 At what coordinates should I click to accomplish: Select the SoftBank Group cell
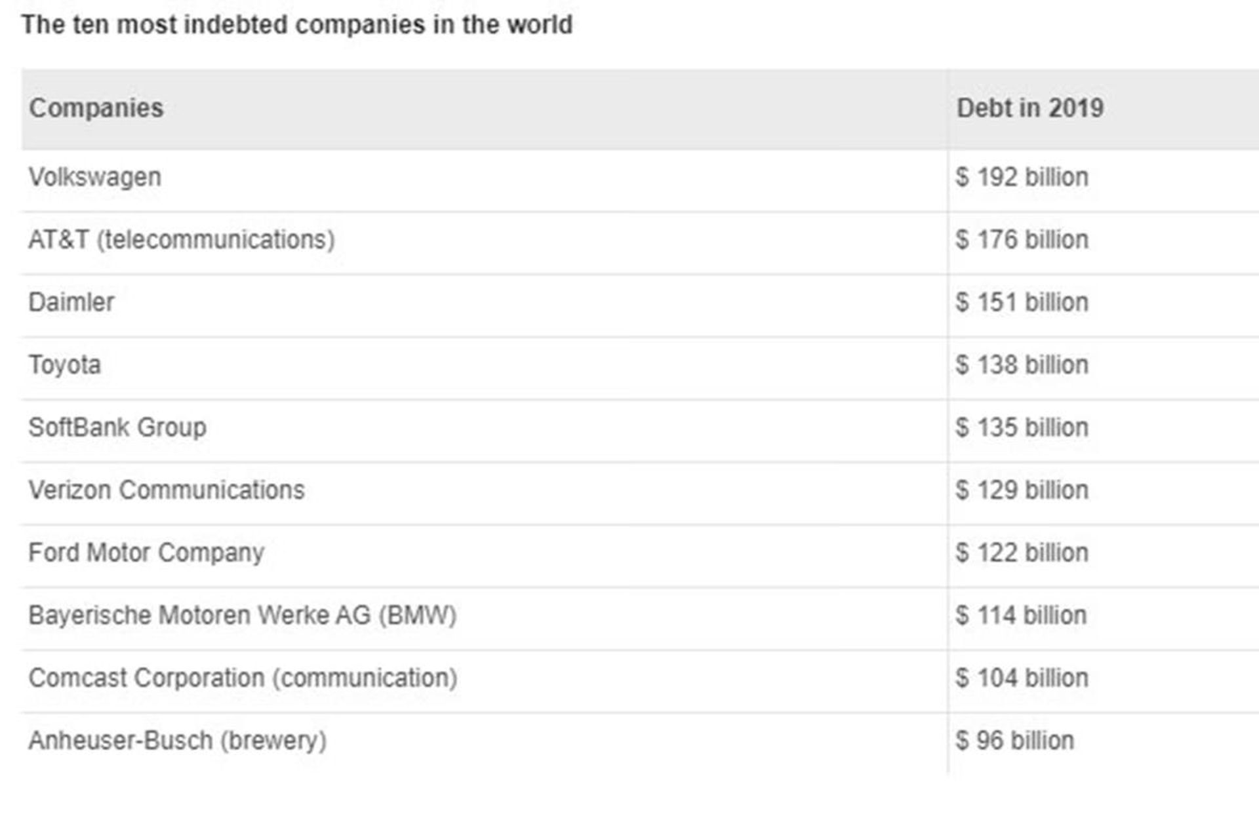pos(117,427)
